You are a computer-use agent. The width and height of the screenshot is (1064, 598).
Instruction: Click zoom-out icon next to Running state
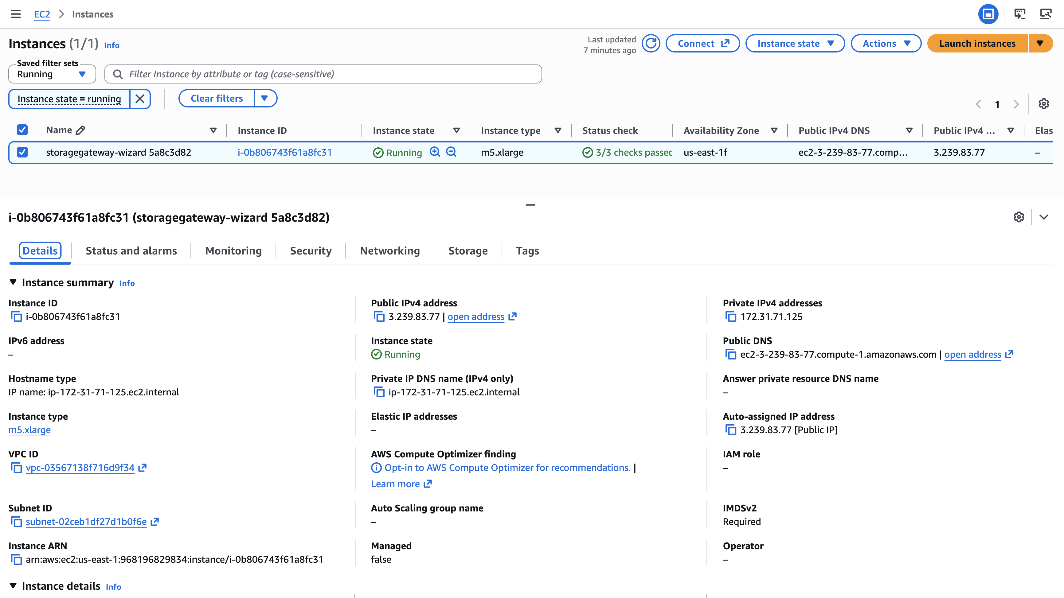click(452, 152)
